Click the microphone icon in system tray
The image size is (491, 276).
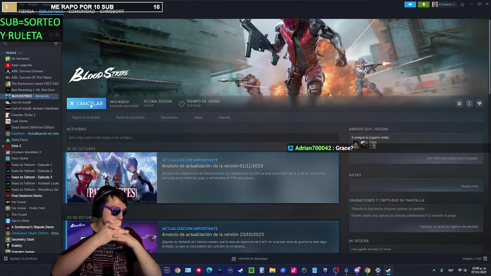(442, 270)
